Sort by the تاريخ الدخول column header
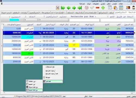Viewport: 136px width, 98px height. pyautogui.click(x=49, y=25)
